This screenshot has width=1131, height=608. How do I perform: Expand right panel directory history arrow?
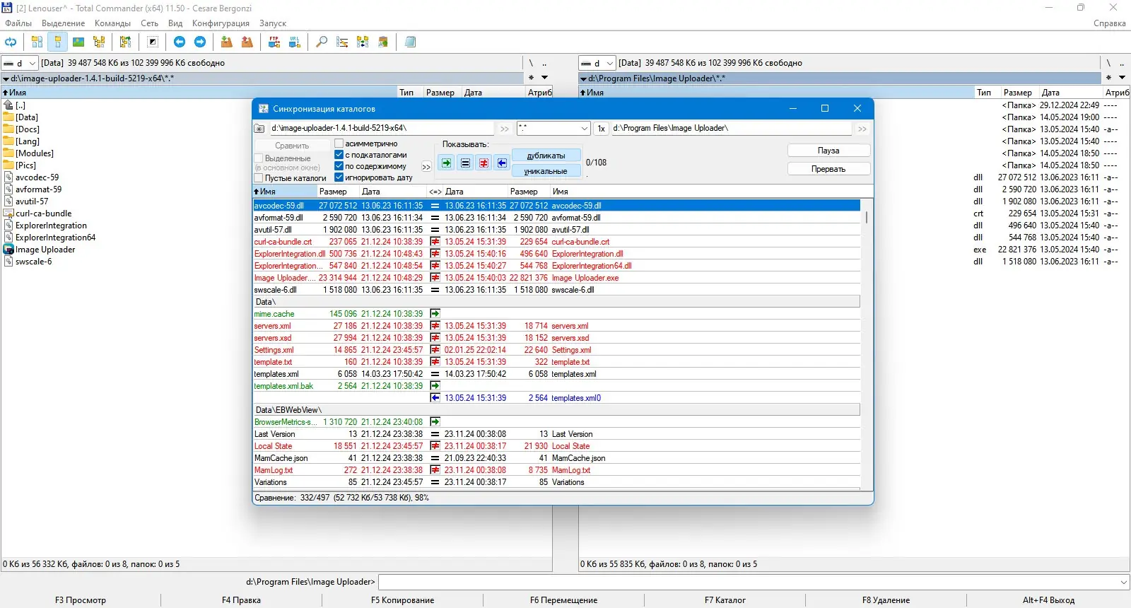point(1122,78)
